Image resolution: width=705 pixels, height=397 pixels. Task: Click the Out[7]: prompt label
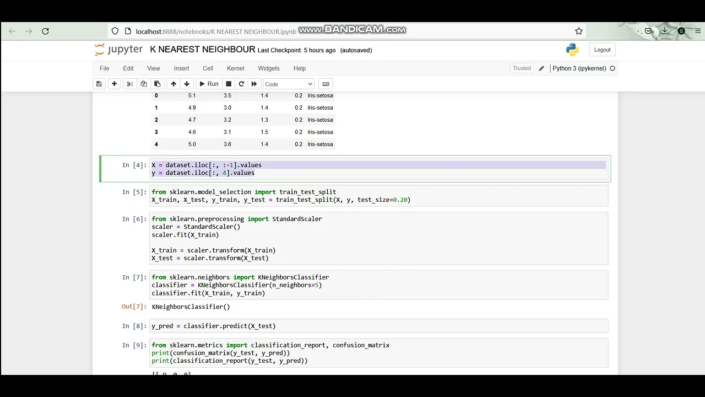tap(134, 307)
